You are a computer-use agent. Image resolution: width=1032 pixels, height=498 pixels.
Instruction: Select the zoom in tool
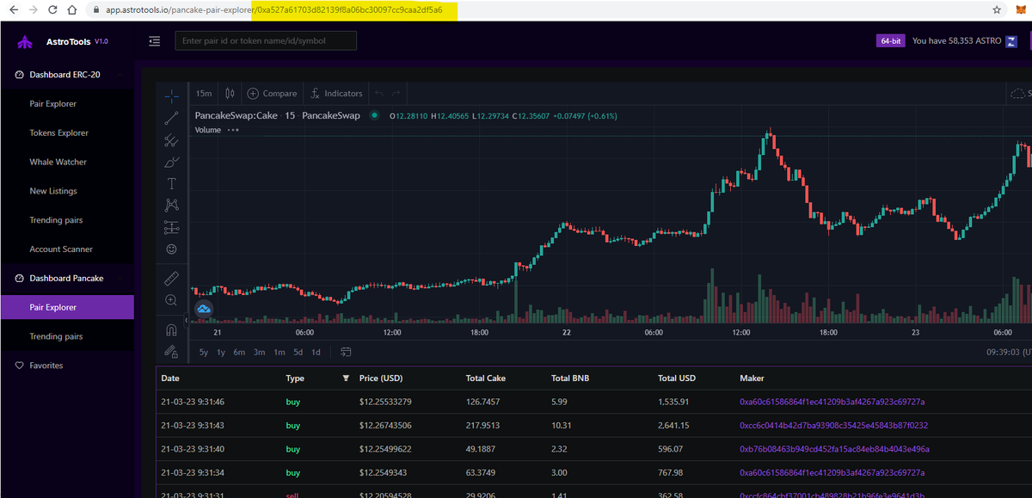tap(171, 300)
